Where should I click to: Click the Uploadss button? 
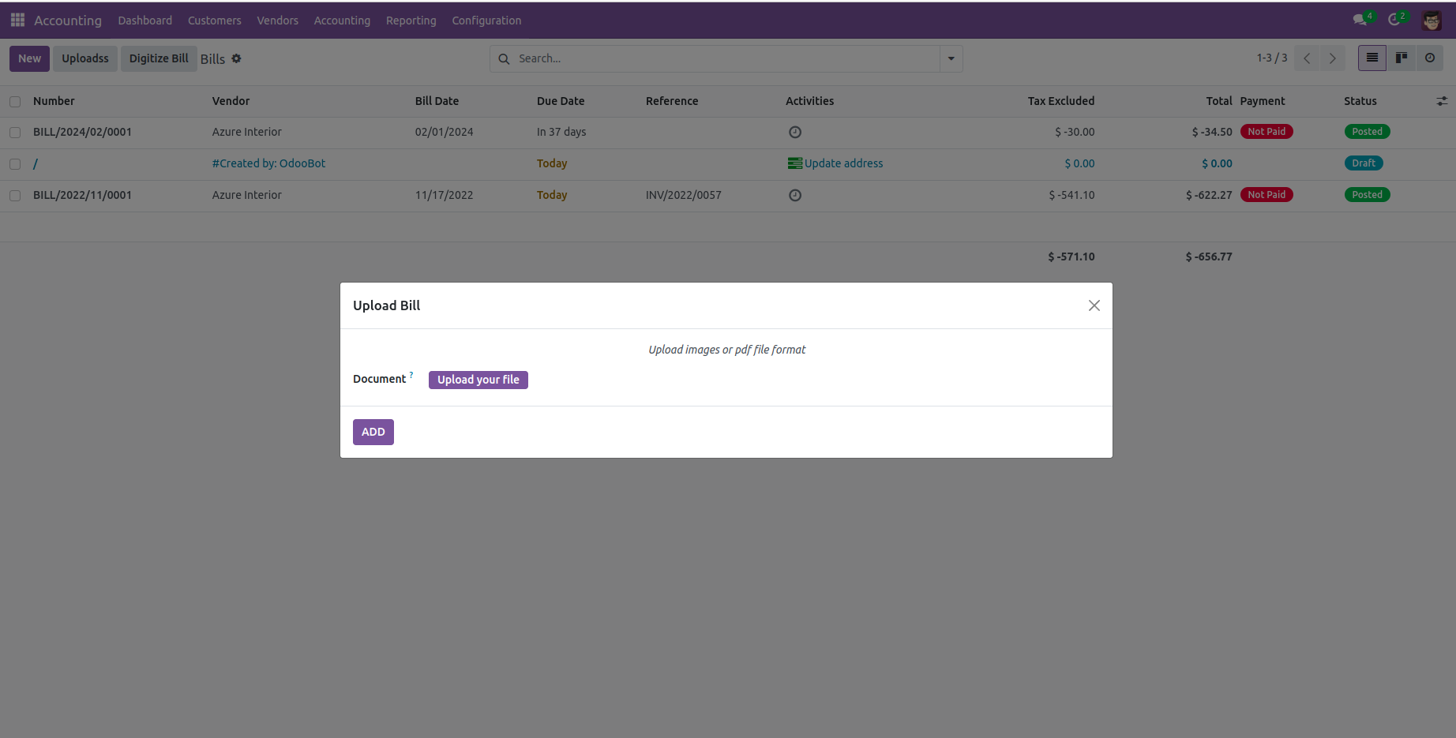point(85,58)
